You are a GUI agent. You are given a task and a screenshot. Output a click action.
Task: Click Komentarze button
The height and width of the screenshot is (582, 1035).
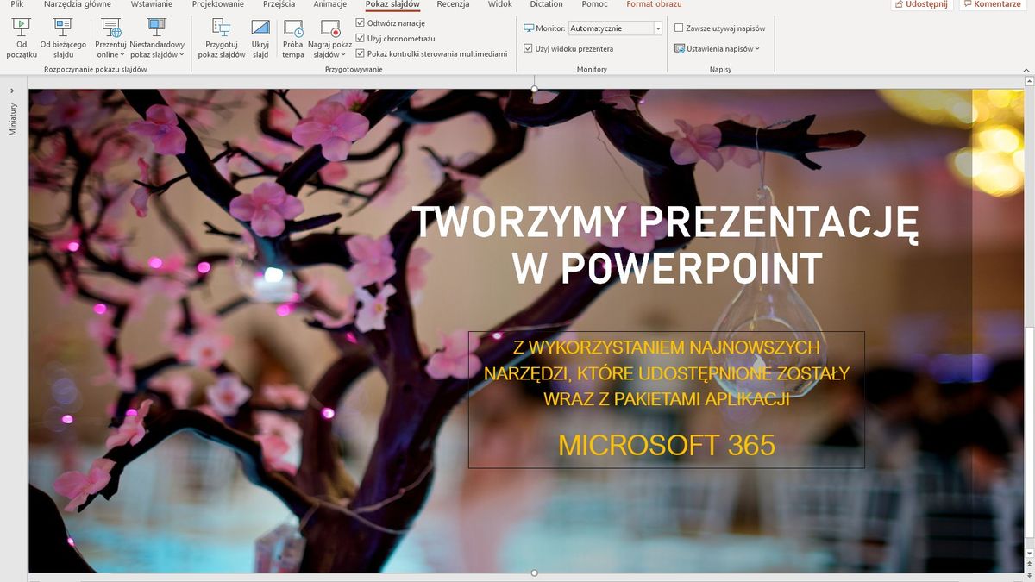[991, 4]
